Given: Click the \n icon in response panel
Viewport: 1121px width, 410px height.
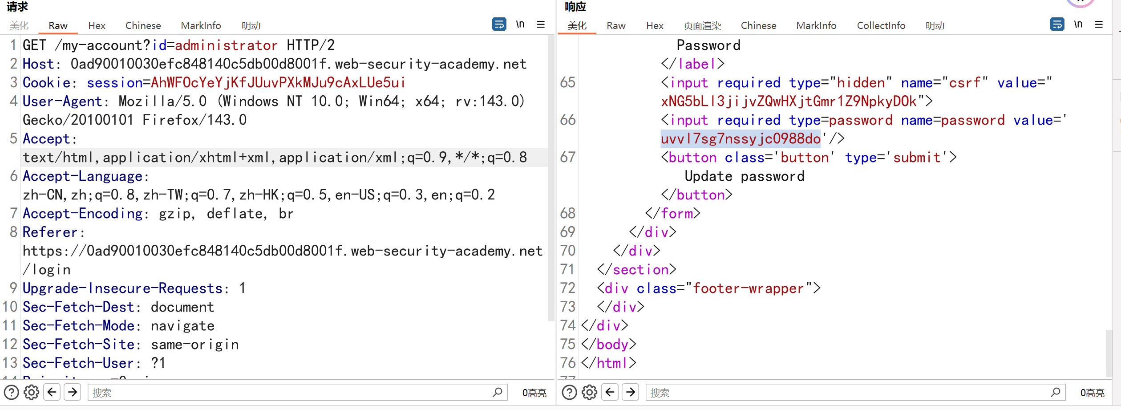Looking at the screenshot, I should [x=1078, y=24].
